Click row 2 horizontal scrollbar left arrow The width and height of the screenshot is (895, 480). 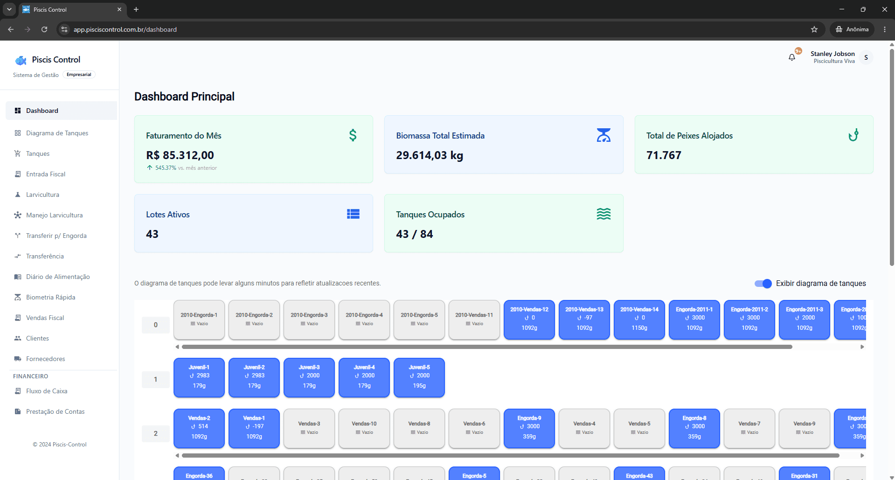click(177, 455)
